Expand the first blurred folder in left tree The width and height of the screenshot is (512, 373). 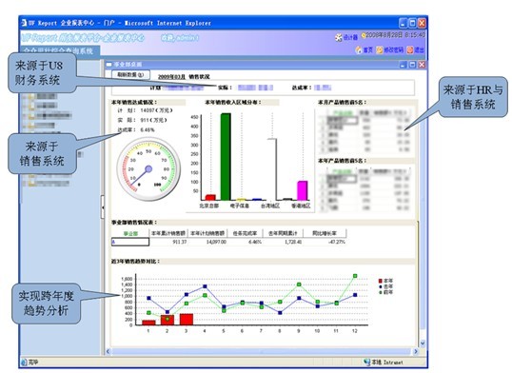click(30, 96)
